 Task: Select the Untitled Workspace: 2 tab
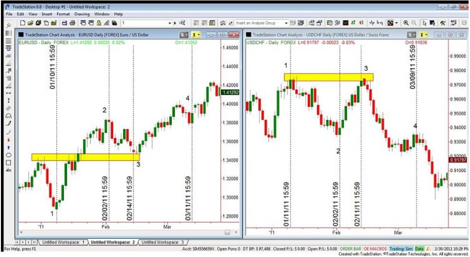coord(113,243)
